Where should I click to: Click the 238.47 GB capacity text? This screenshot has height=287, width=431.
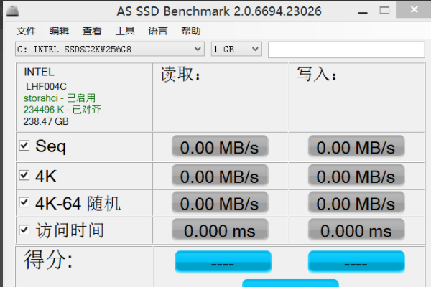pyautogui.click(x=46, y=121)
